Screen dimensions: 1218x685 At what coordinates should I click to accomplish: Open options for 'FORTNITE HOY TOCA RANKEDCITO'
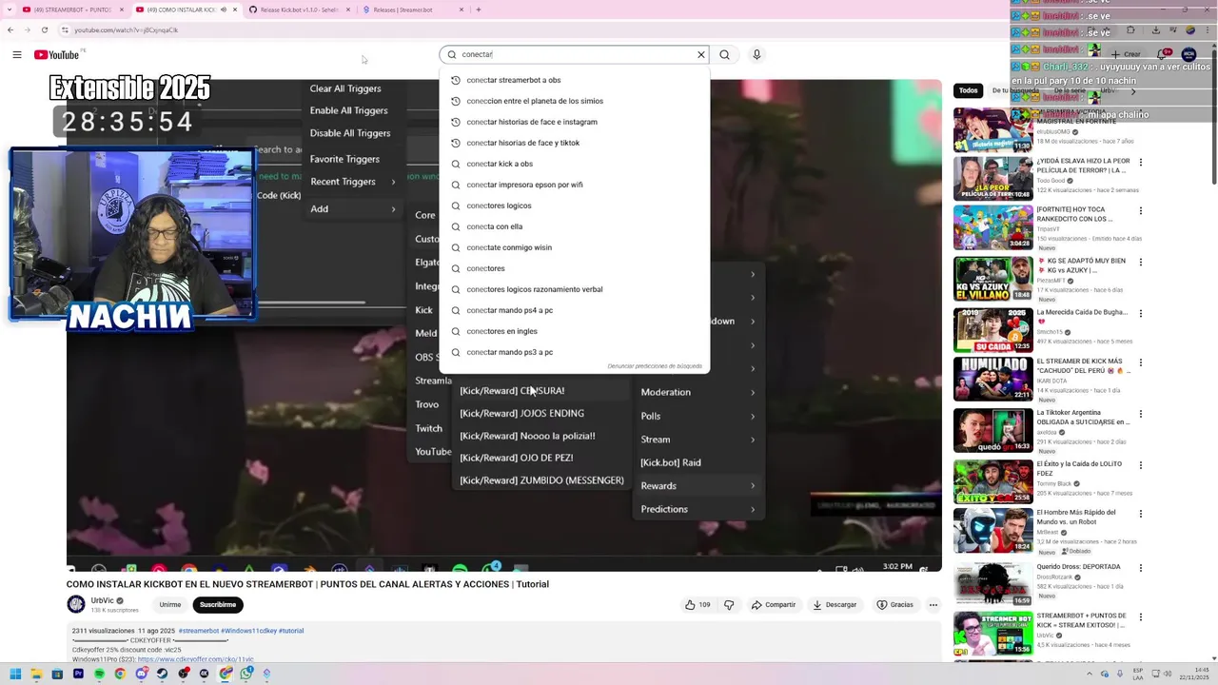pos(1141,211)
